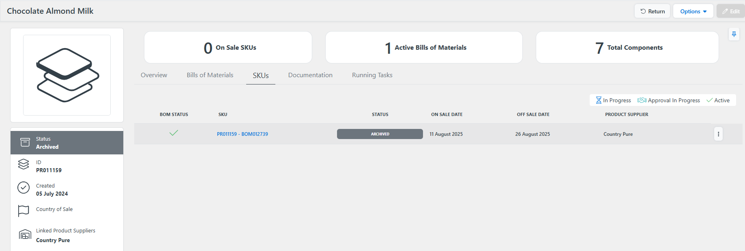Open the three-dot menu for PR011159 row
Image resolution: width=745 pixels, height=251 pixels.
click(x=718, y=134)
